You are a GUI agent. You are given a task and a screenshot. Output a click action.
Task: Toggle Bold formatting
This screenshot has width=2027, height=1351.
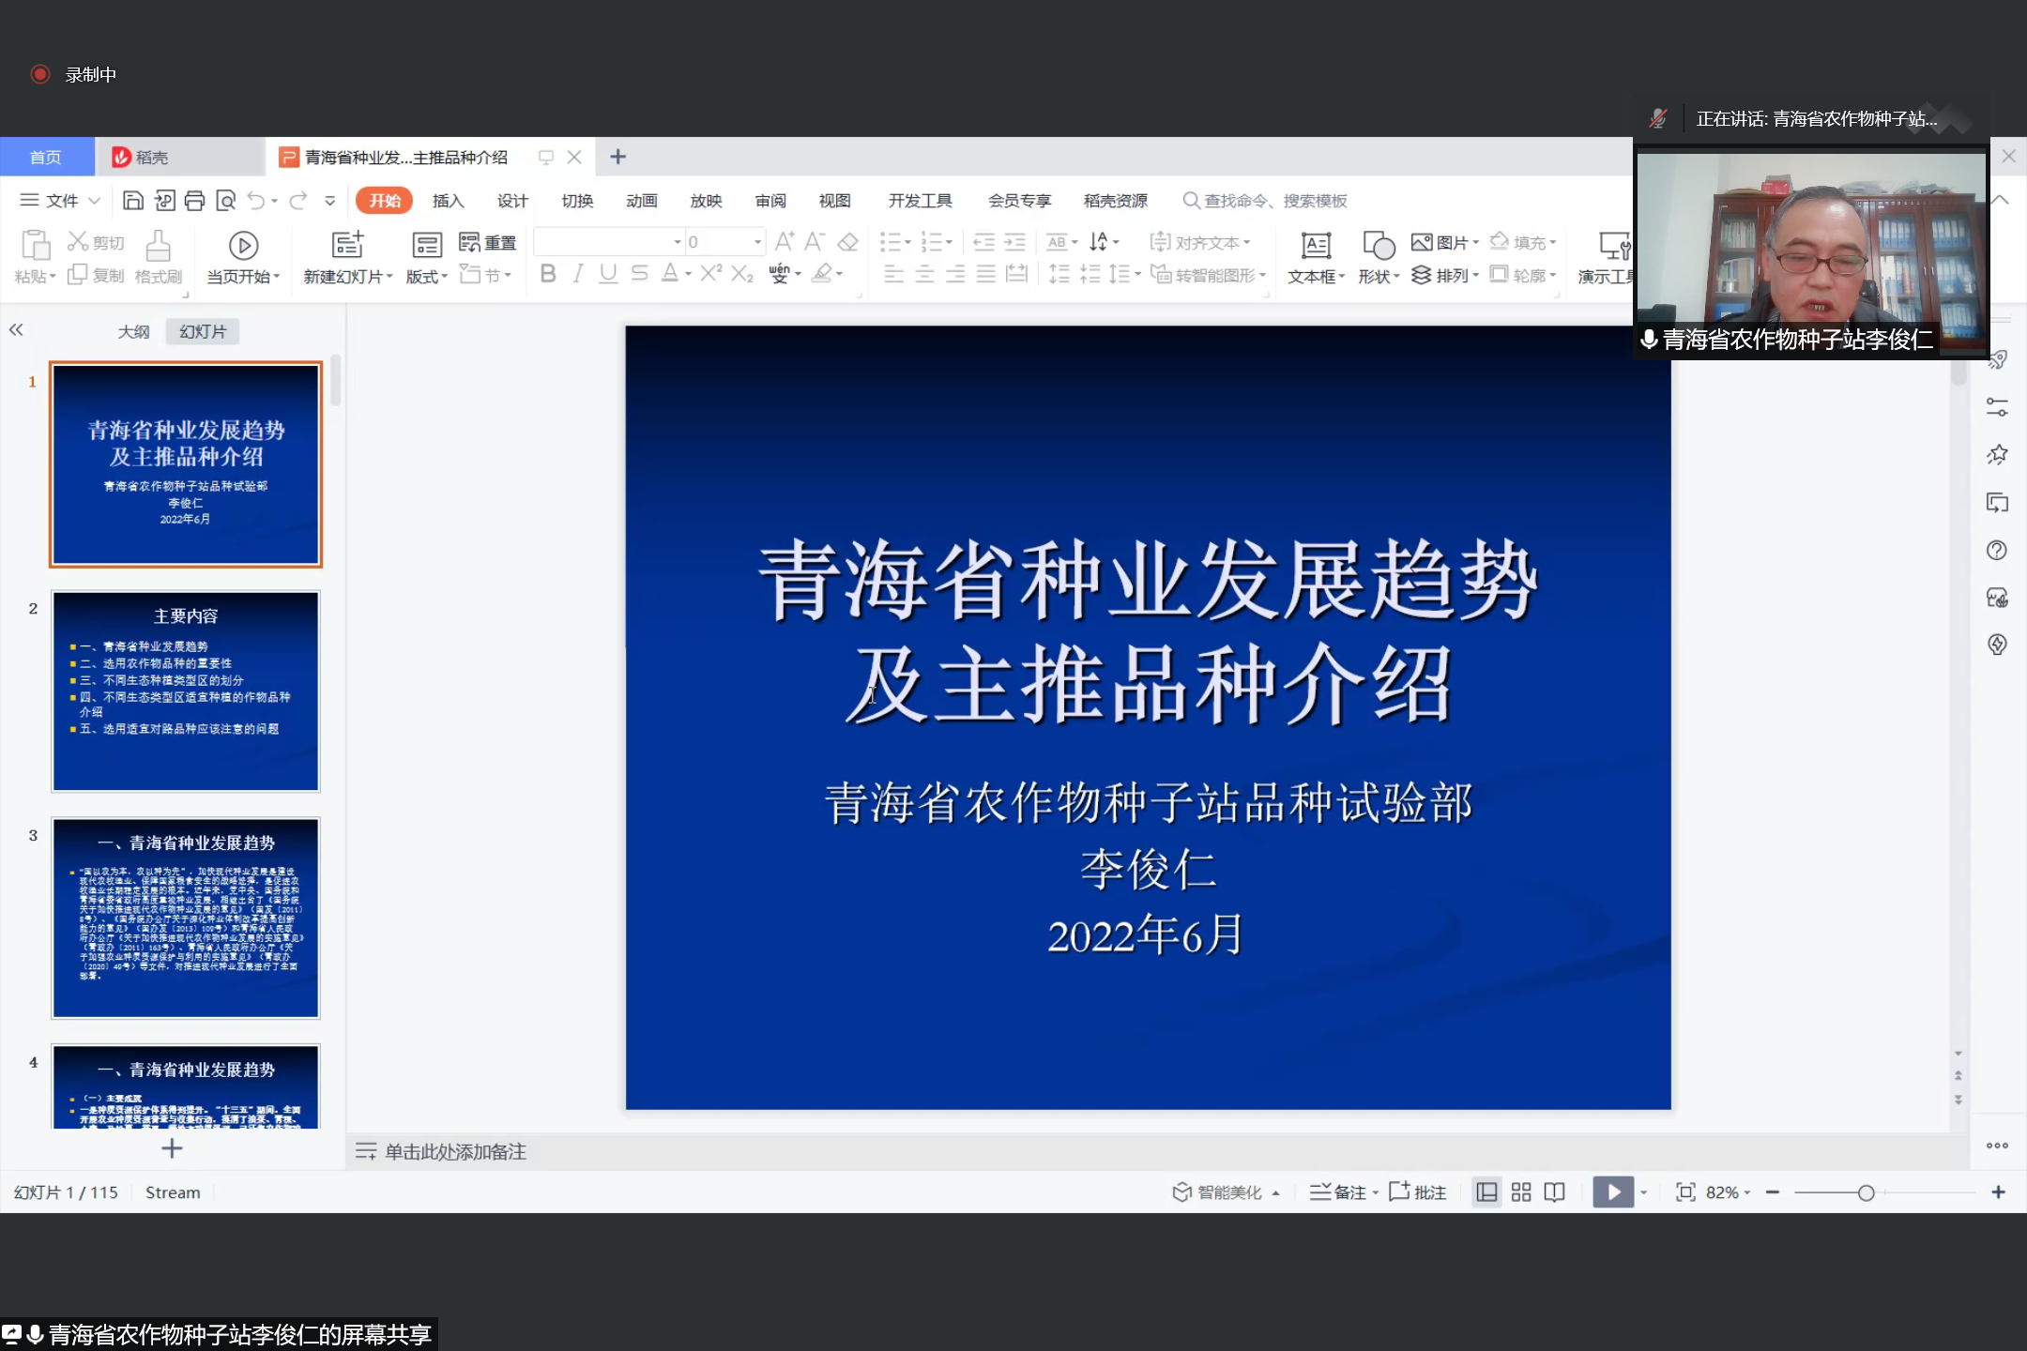click(549, 274)
